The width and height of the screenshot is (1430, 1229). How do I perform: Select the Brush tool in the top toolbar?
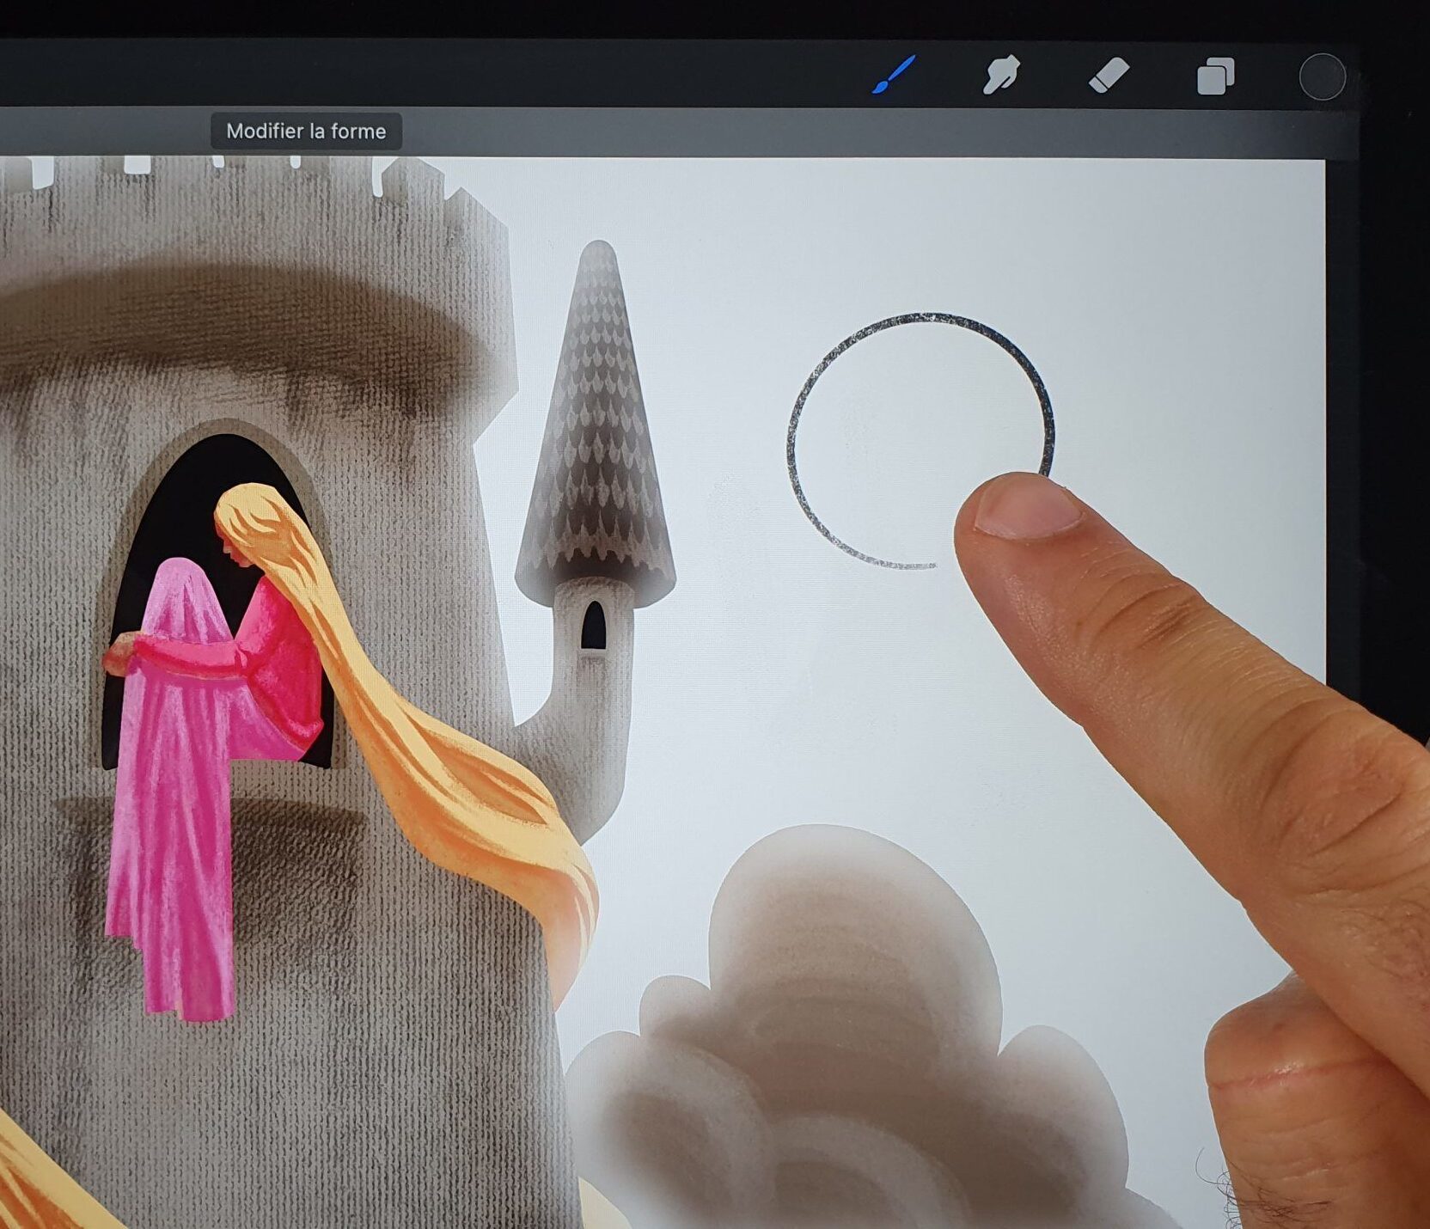pos(894,76)
